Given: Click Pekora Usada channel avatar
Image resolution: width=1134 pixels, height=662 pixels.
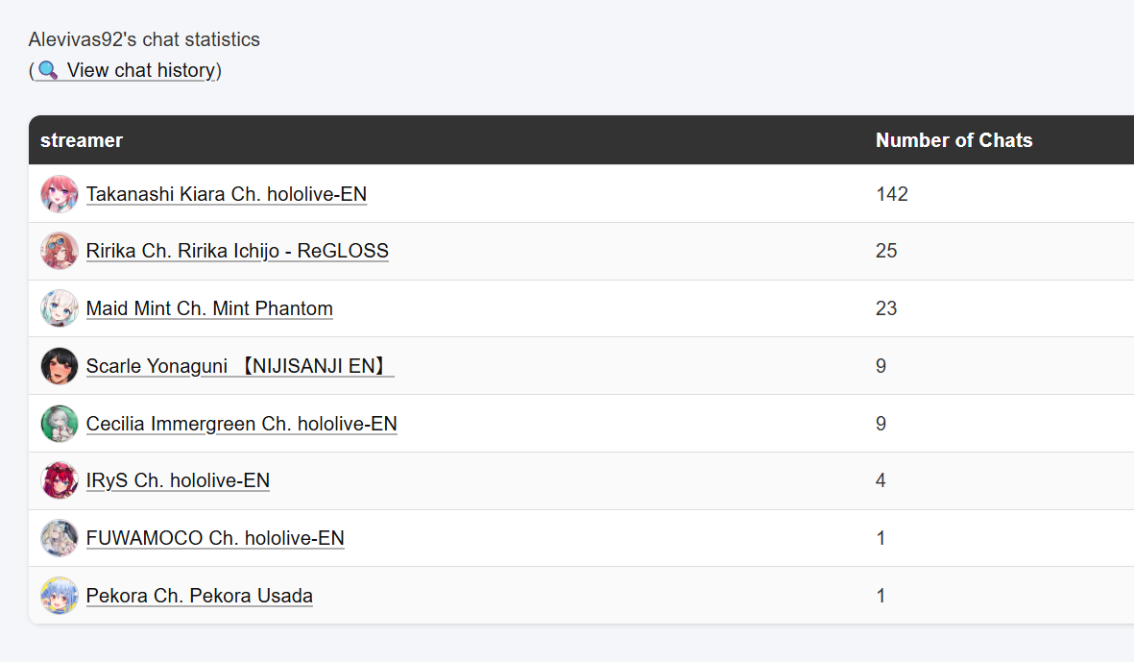Looking at the screenshot, I should (x=60, y=596).
